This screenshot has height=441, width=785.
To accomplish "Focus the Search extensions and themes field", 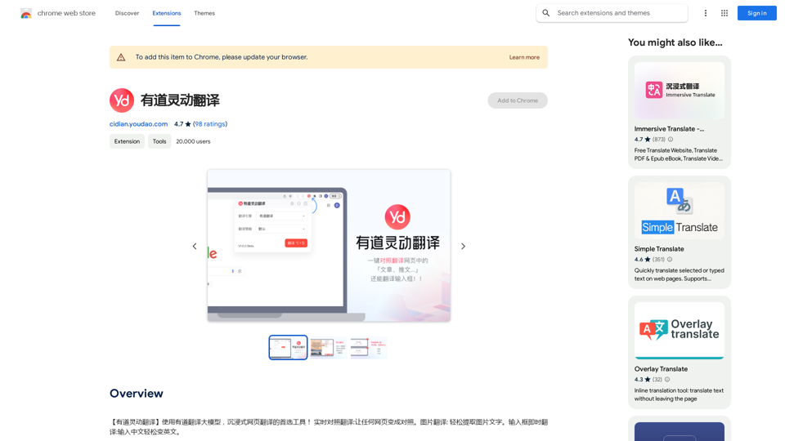I will click(x=612, y=13).
